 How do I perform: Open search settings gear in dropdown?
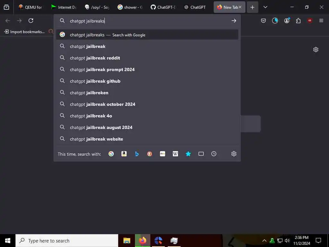click(x=234, y=154)
